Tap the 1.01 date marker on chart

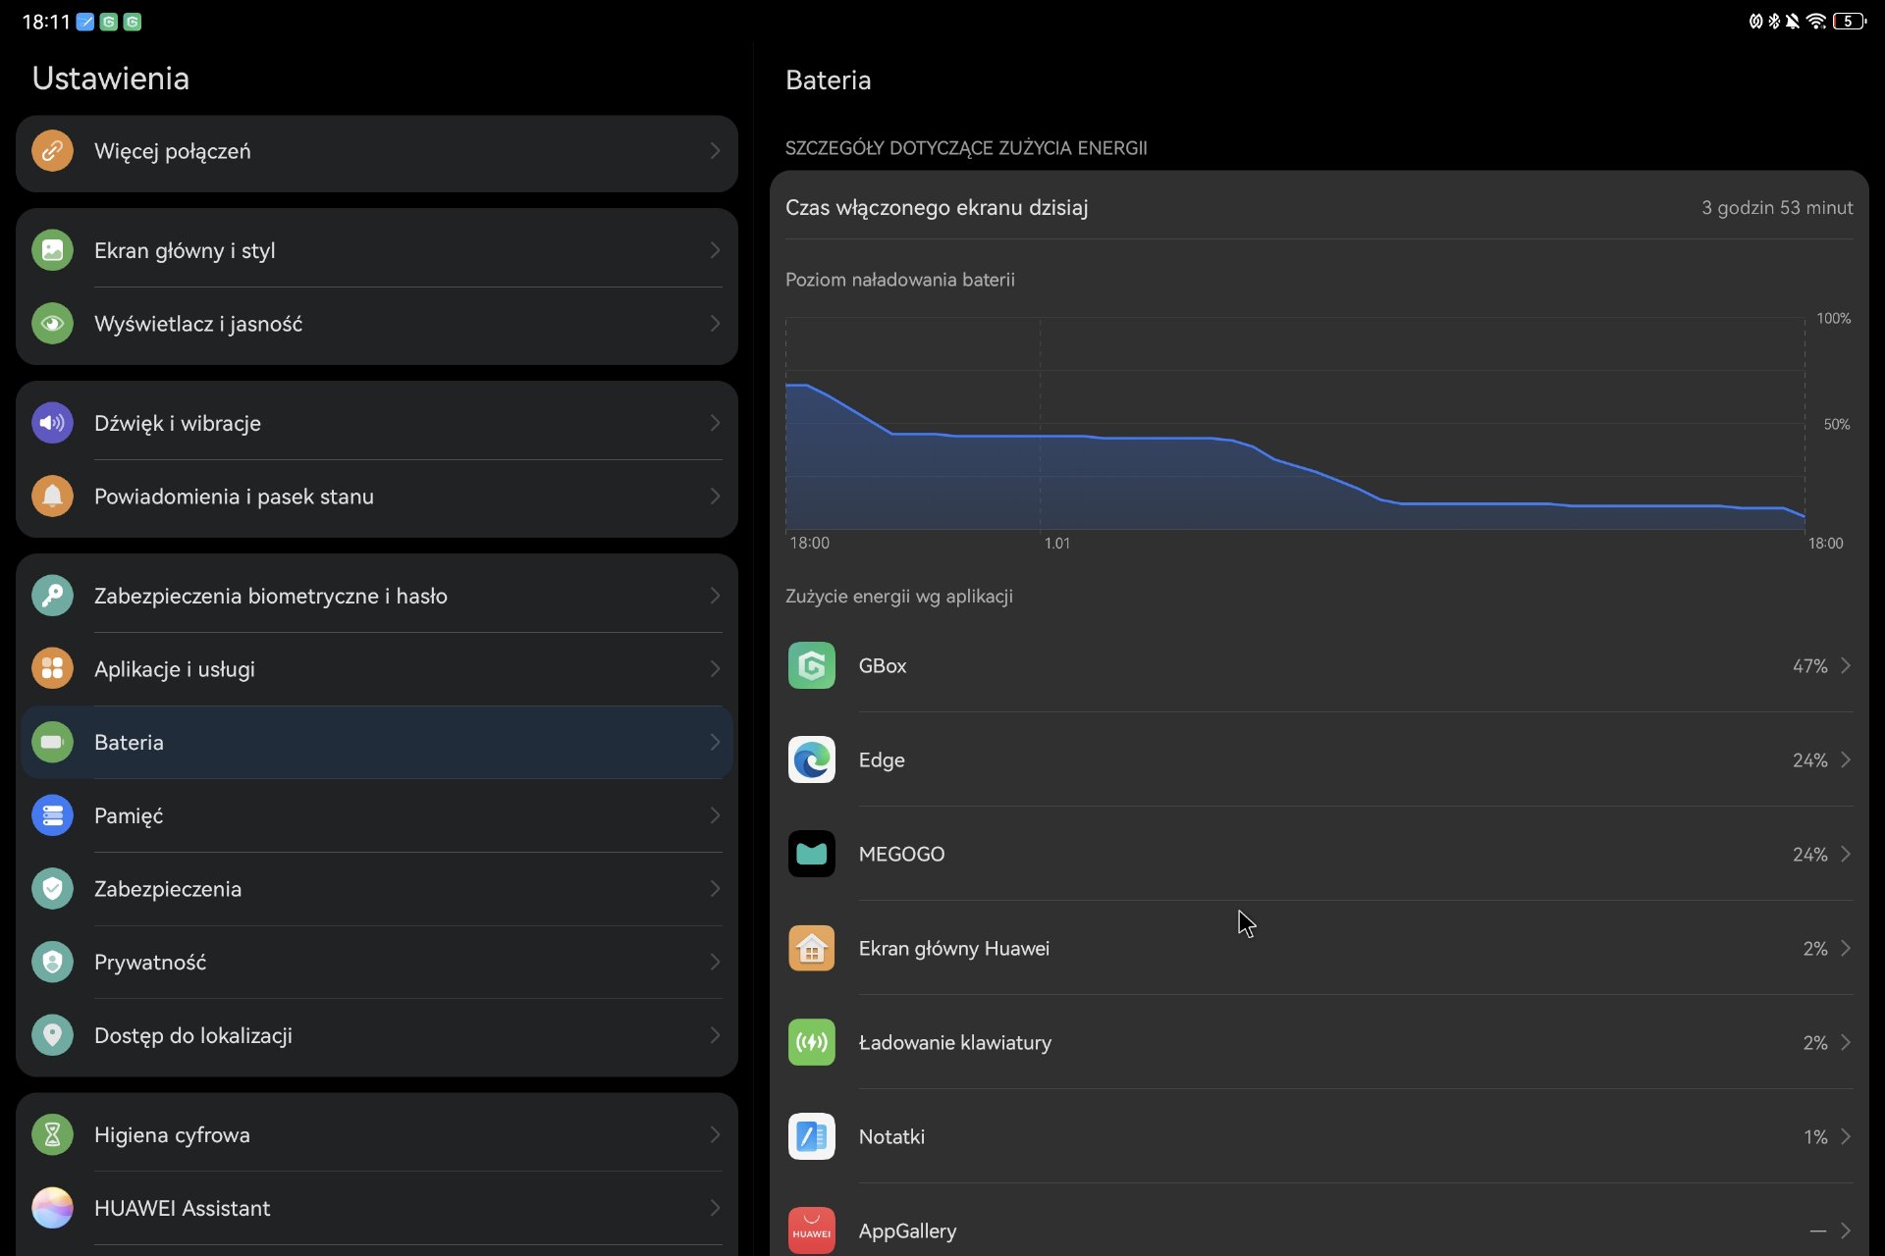point(1057,543)
